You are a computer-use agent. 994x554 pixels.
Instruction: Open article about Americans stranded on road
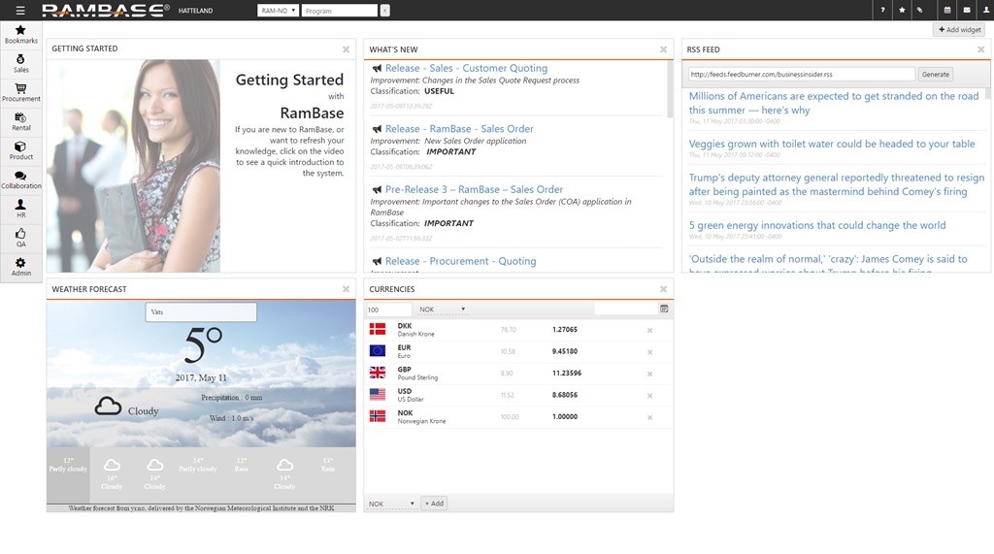[x=834, y=103]
